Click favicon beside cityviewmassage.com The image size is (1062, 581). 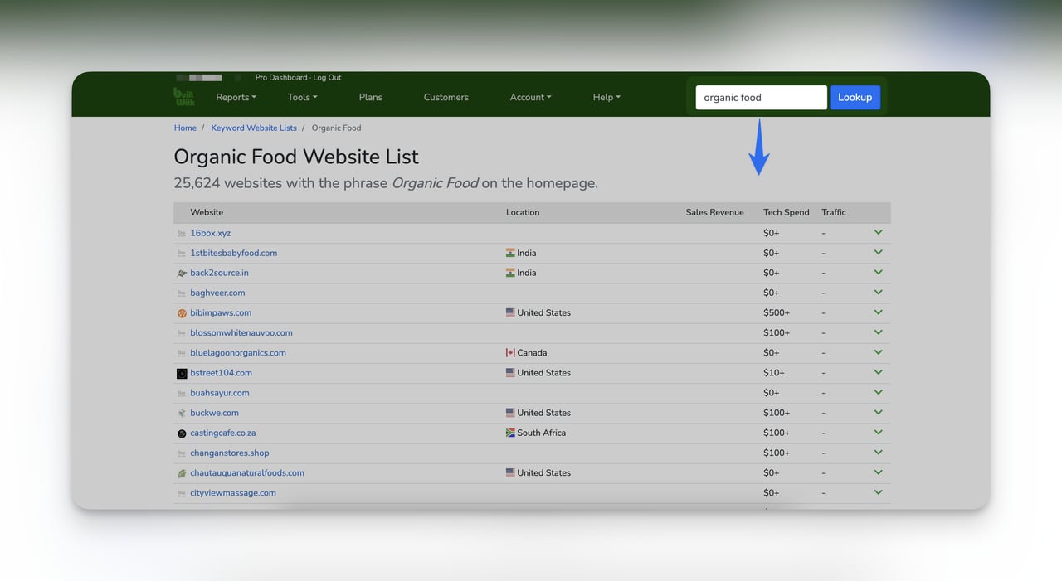click(x=182, y=493)
